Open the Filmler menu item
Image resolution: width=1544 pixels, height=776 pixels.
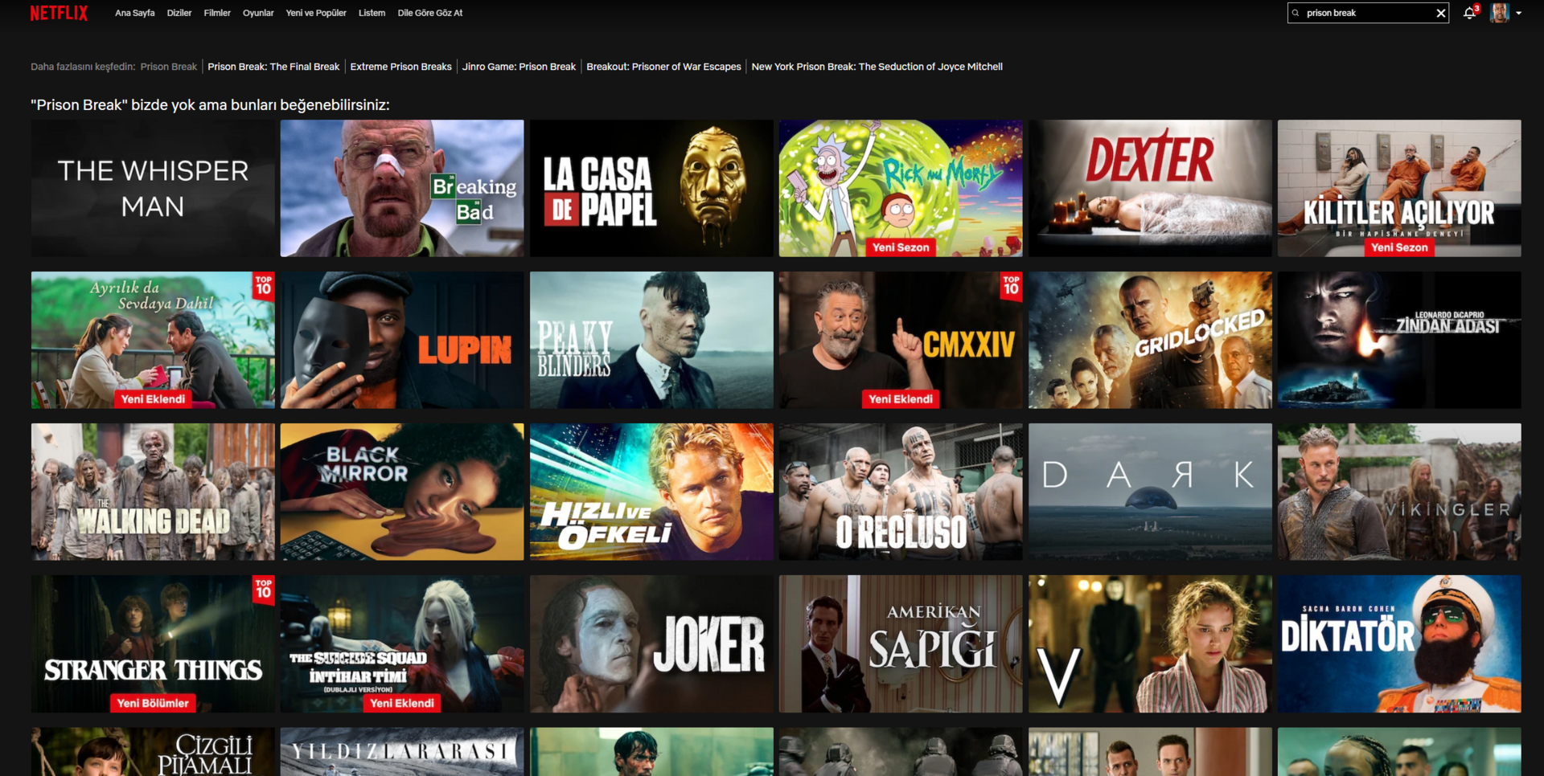point(217,13)
